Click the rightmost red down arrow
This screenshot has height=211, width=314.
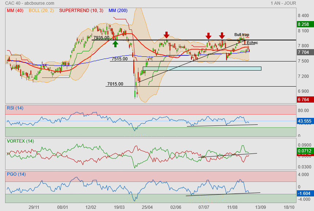[x=222, y=35]
